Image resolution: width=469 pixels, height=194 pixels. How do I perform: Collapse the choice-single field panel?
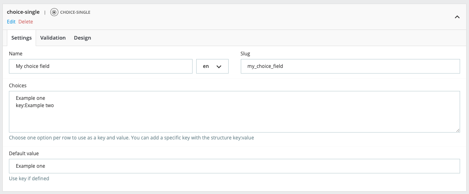coord(457,17)
